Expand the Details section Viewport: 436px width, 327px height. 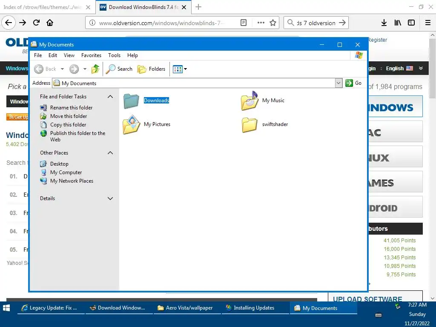click(110, 198)
